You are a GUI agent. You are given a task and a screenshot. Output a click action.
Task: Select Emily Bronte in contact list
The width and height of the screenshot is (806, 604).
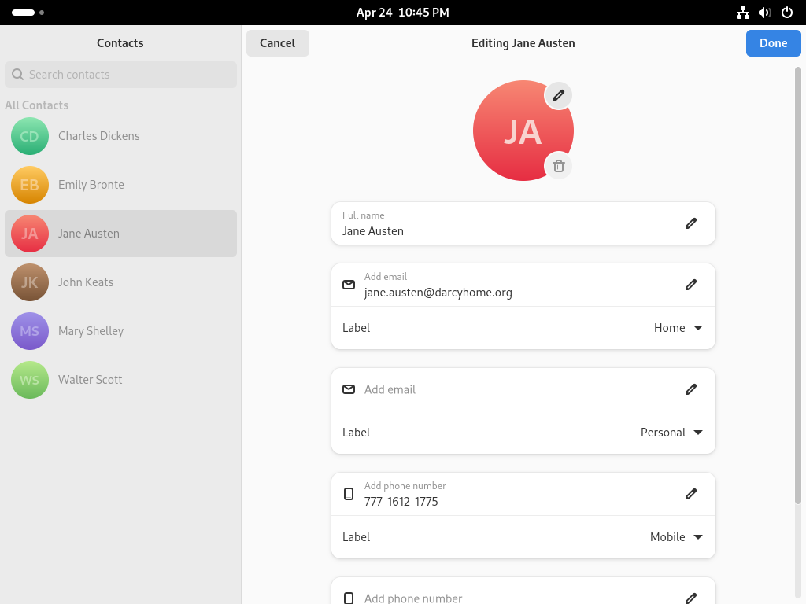(120, 185)
